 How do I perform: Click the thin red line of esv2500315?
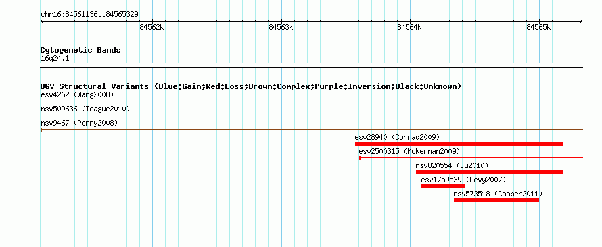pyautogui.click(x=471, y=157)
